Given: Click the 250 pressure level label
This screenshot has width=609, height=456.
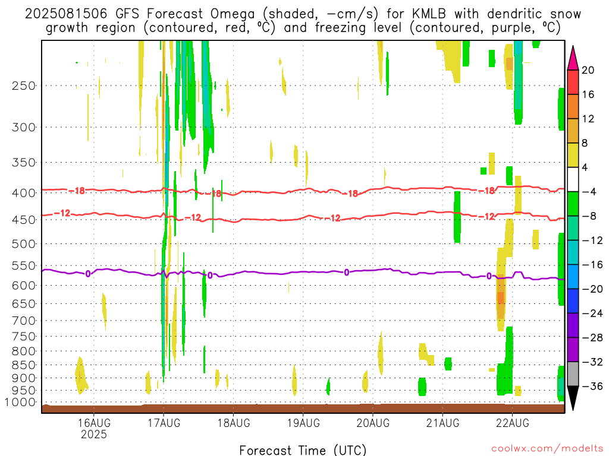Looking at the screenshot, I should point(24,85).
